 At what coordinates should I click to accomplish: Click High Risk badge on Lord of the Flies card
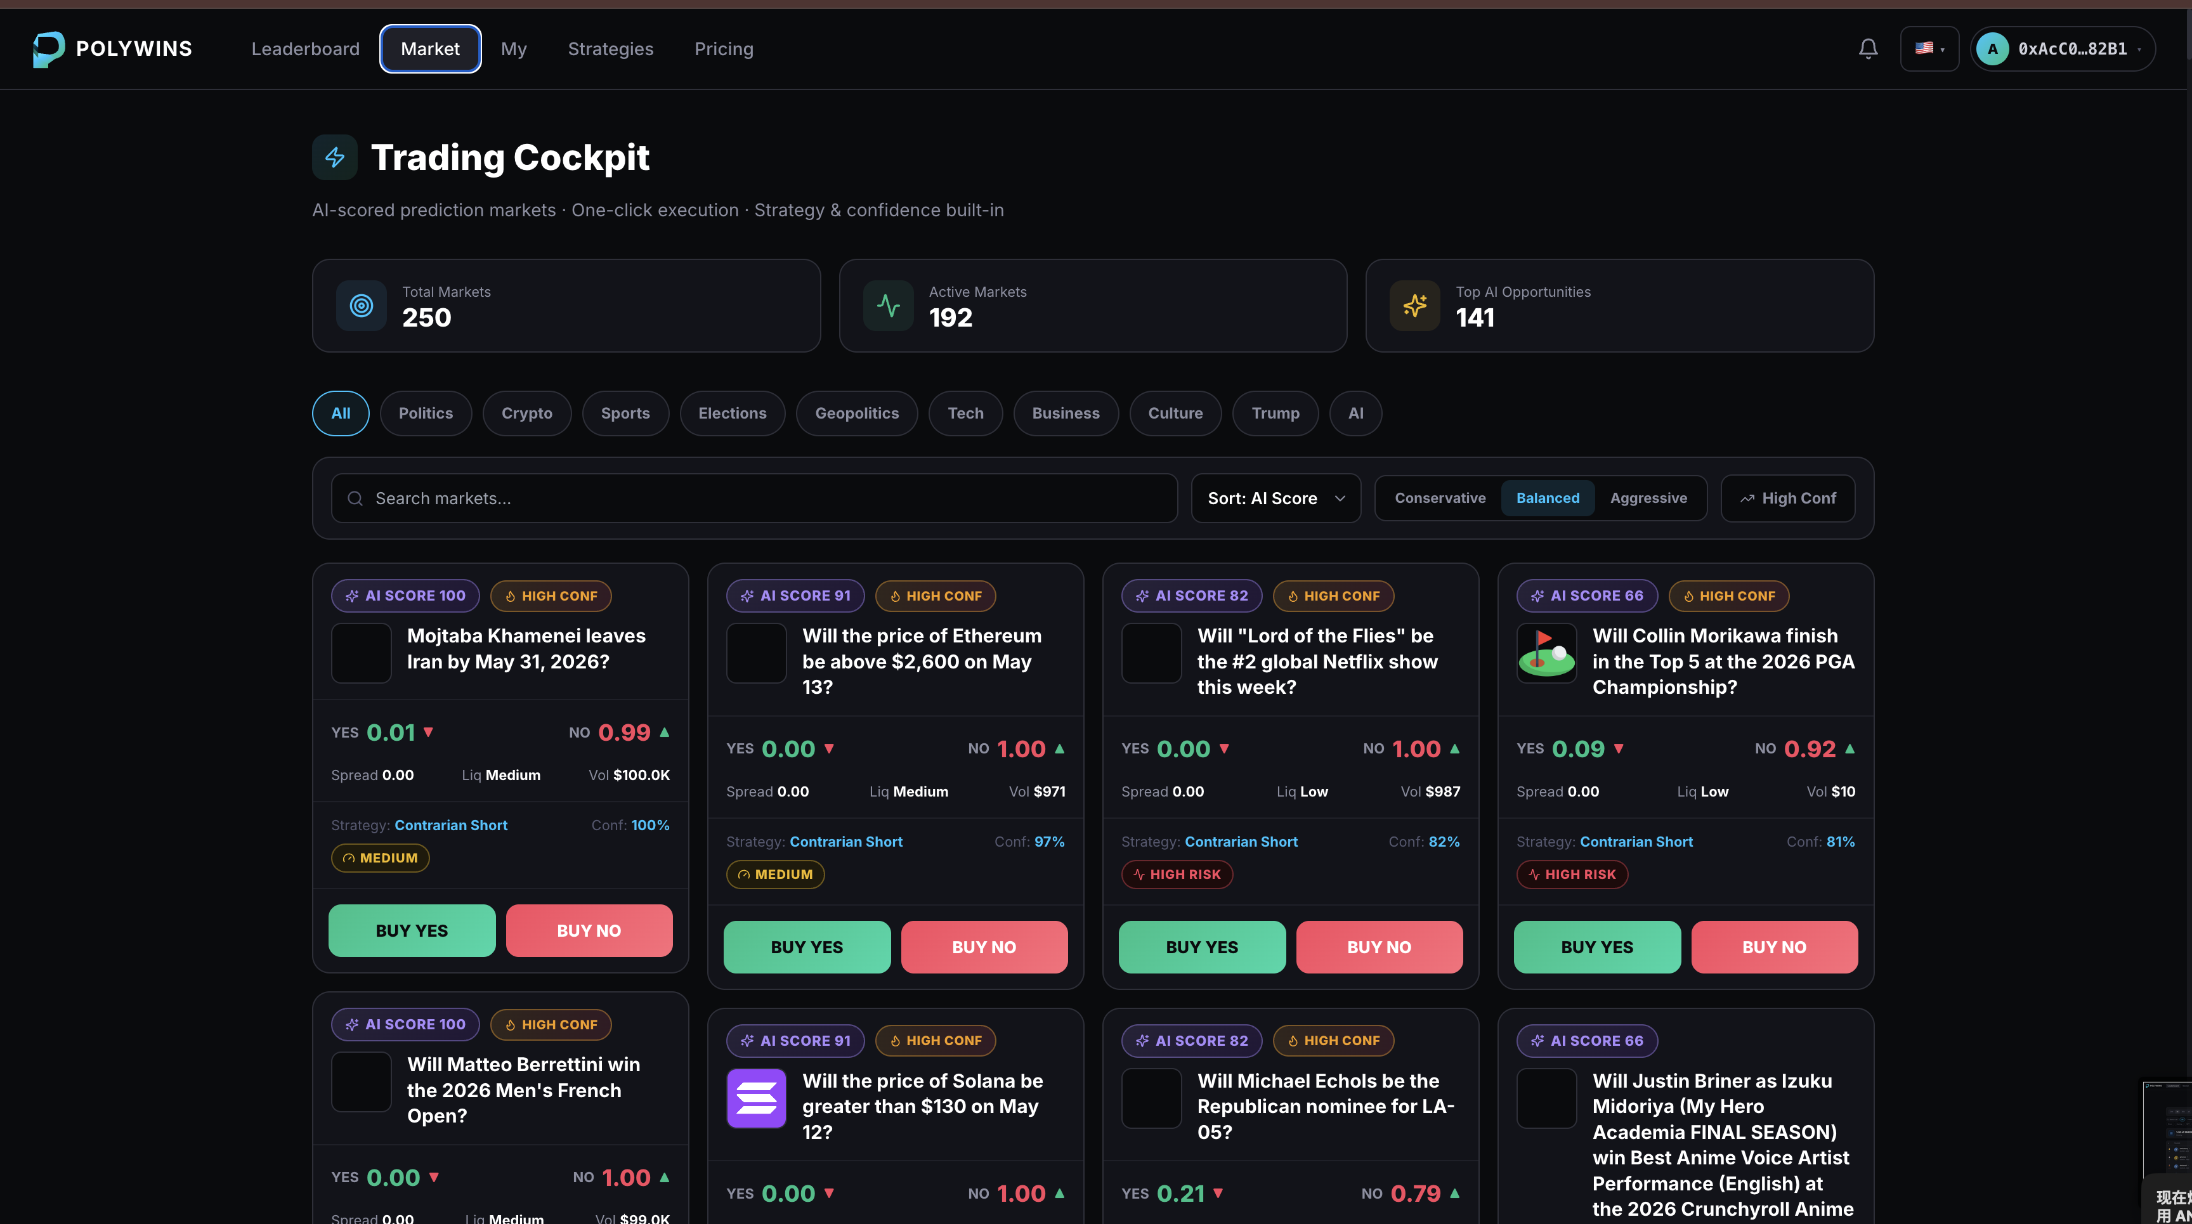(x=1177, y=875)
